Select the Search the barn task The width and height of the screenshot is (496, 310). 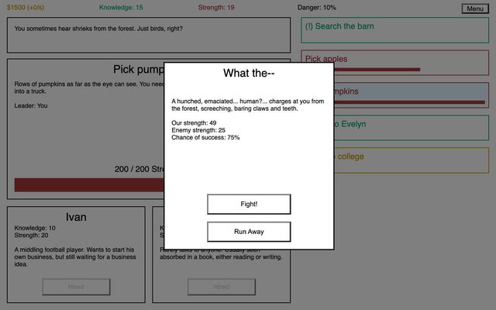coord(394,30)
